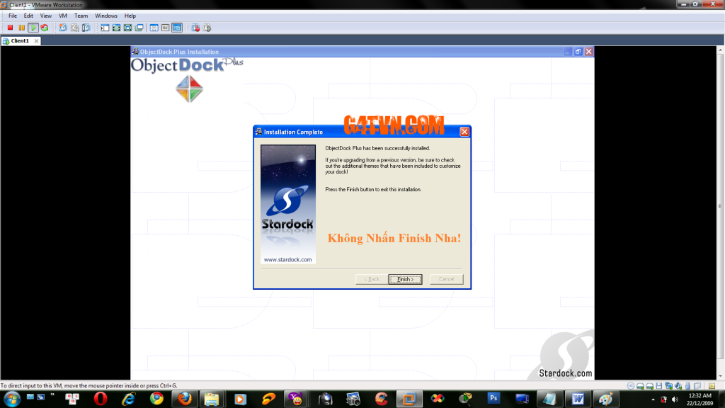Screen dimensions: 725x408
Task: Open the Help menu
Action: click(x=130, y=16)
